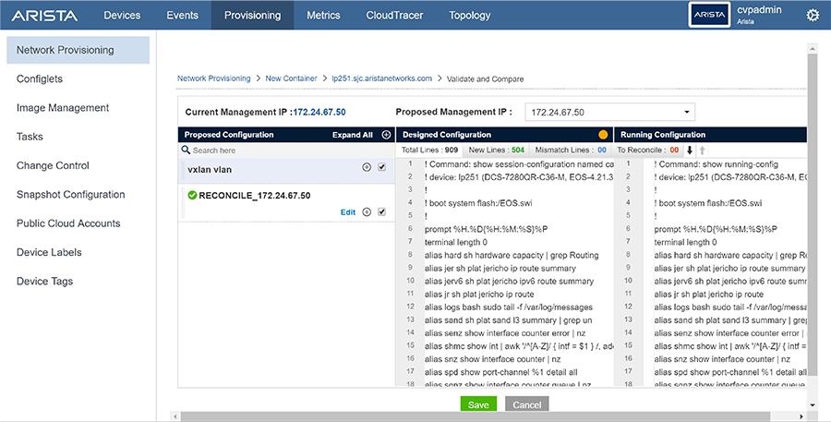
Task: Toggle the RECONCILE_172.24.67.50 checkbox
Action: [381, 212]
